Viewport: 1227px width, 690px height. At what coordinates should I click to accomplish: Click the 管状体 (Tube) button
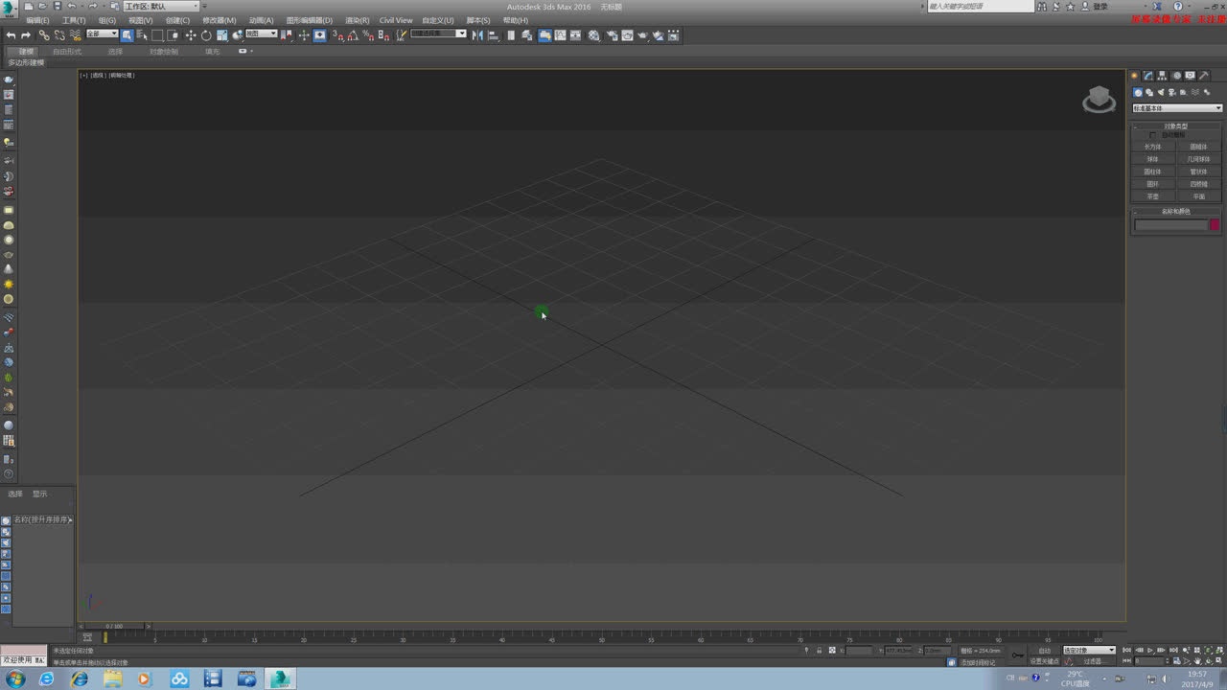1199,172
